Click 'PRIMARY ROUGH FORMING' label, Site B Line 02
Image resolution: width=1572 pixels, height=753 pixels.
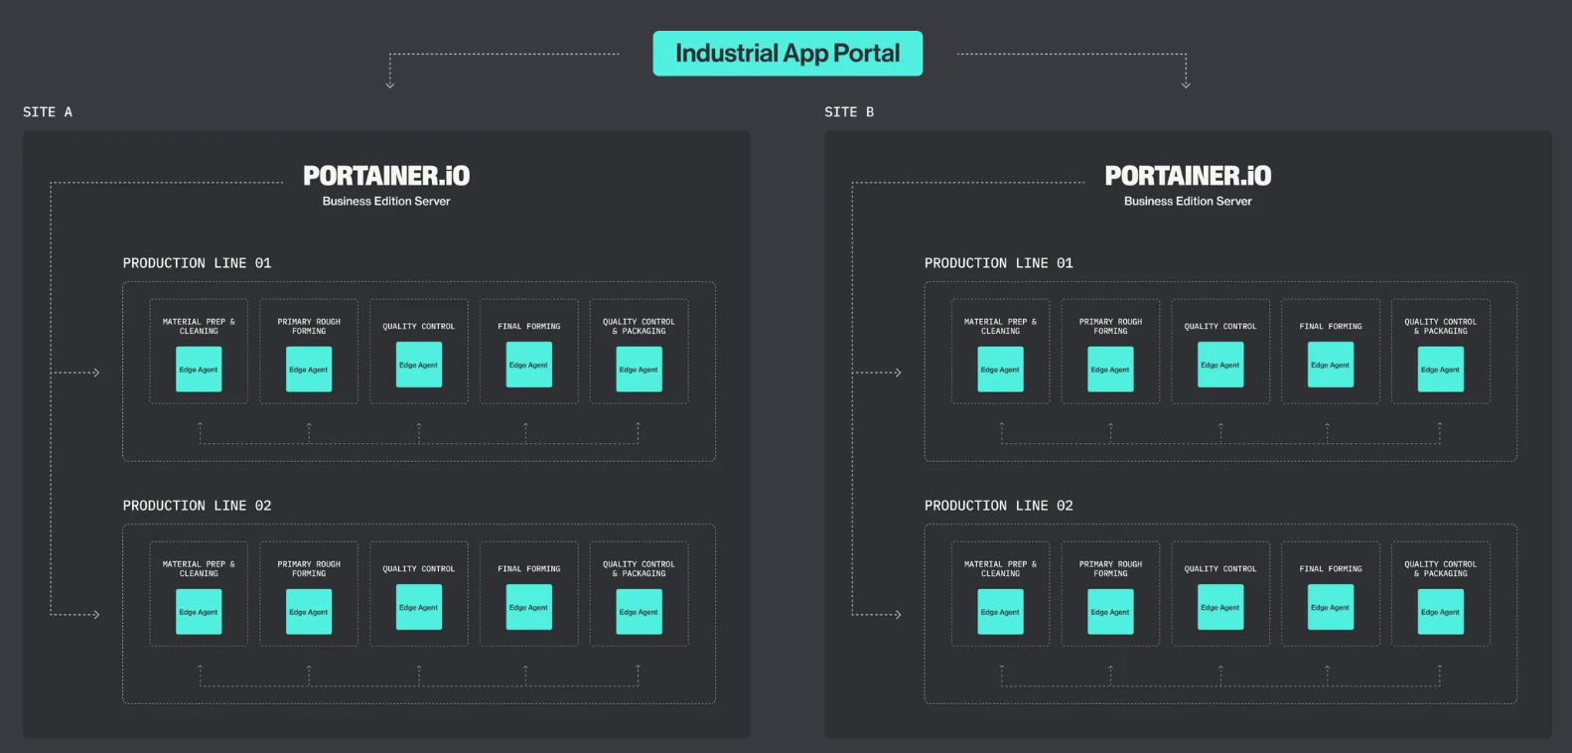(1110, 569)
